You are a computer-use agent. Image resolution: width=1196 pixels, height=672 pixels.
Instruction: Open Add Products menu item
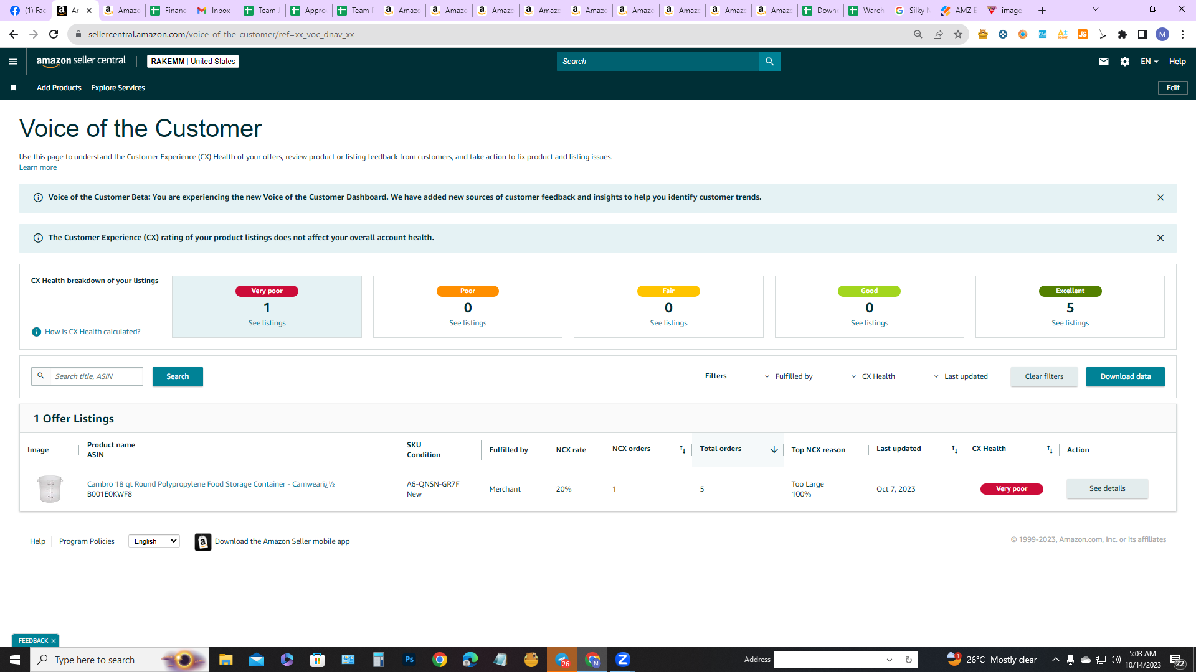(59, 88)
